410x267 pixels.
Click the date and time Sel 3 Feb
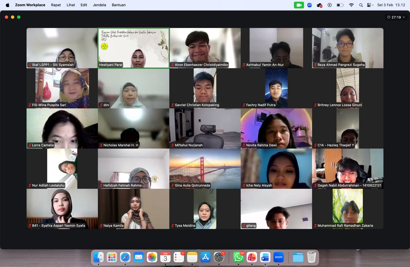pos(391,5)
